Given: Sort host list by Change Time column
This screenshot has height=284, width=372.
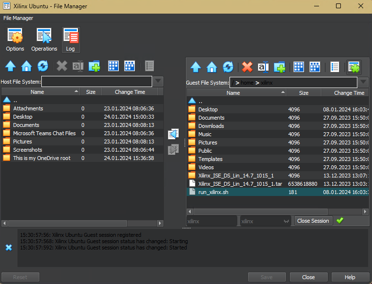Looking at the screenshot, I should (130, 92).
